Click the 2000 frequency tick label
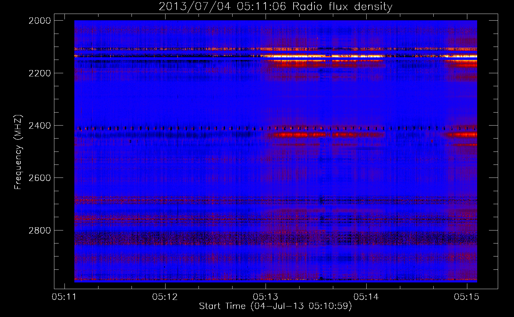This screenshot has height=317, width=514. click(x=40, y=21)
